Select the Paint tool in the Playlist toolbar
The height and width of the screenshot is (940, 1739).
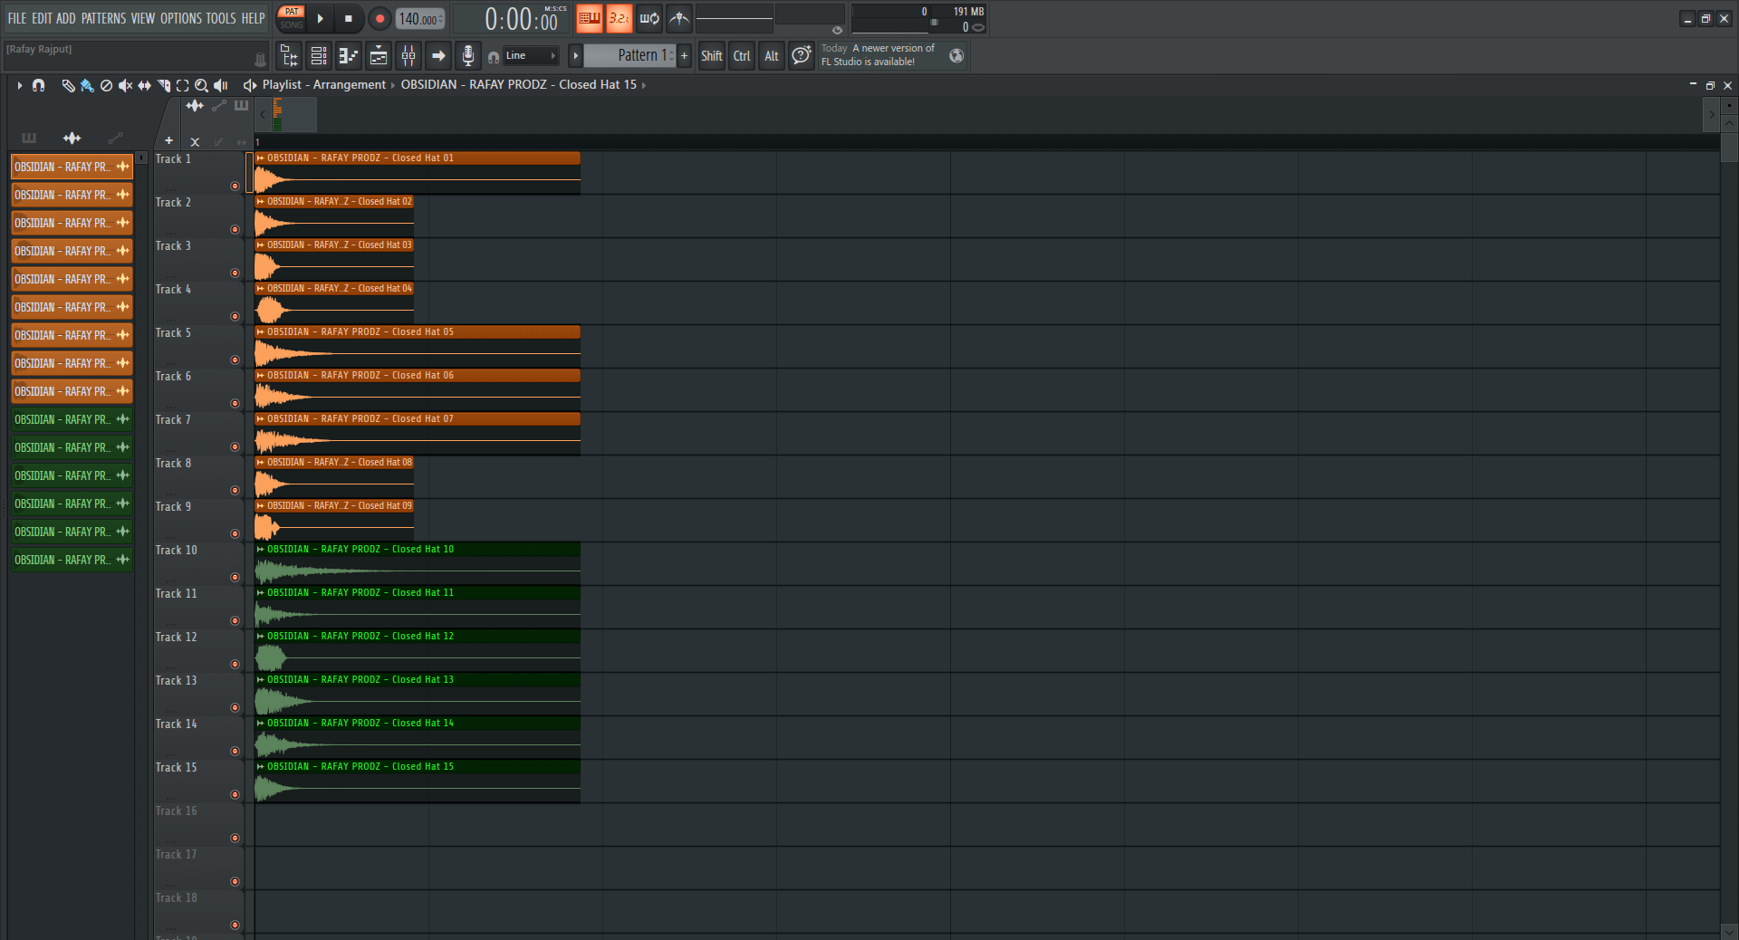pyautogui.click(x=87, y=86)
